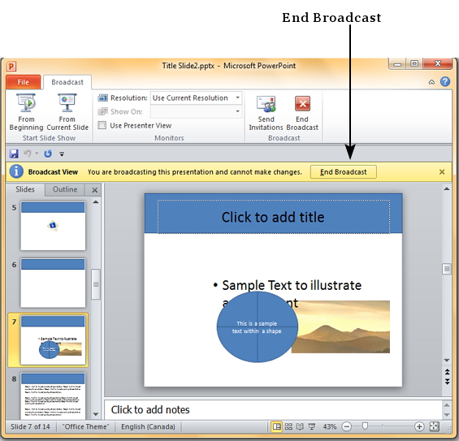Switch to Slide Sorter view icon
The image size is (459, 441).
(288, 426)
